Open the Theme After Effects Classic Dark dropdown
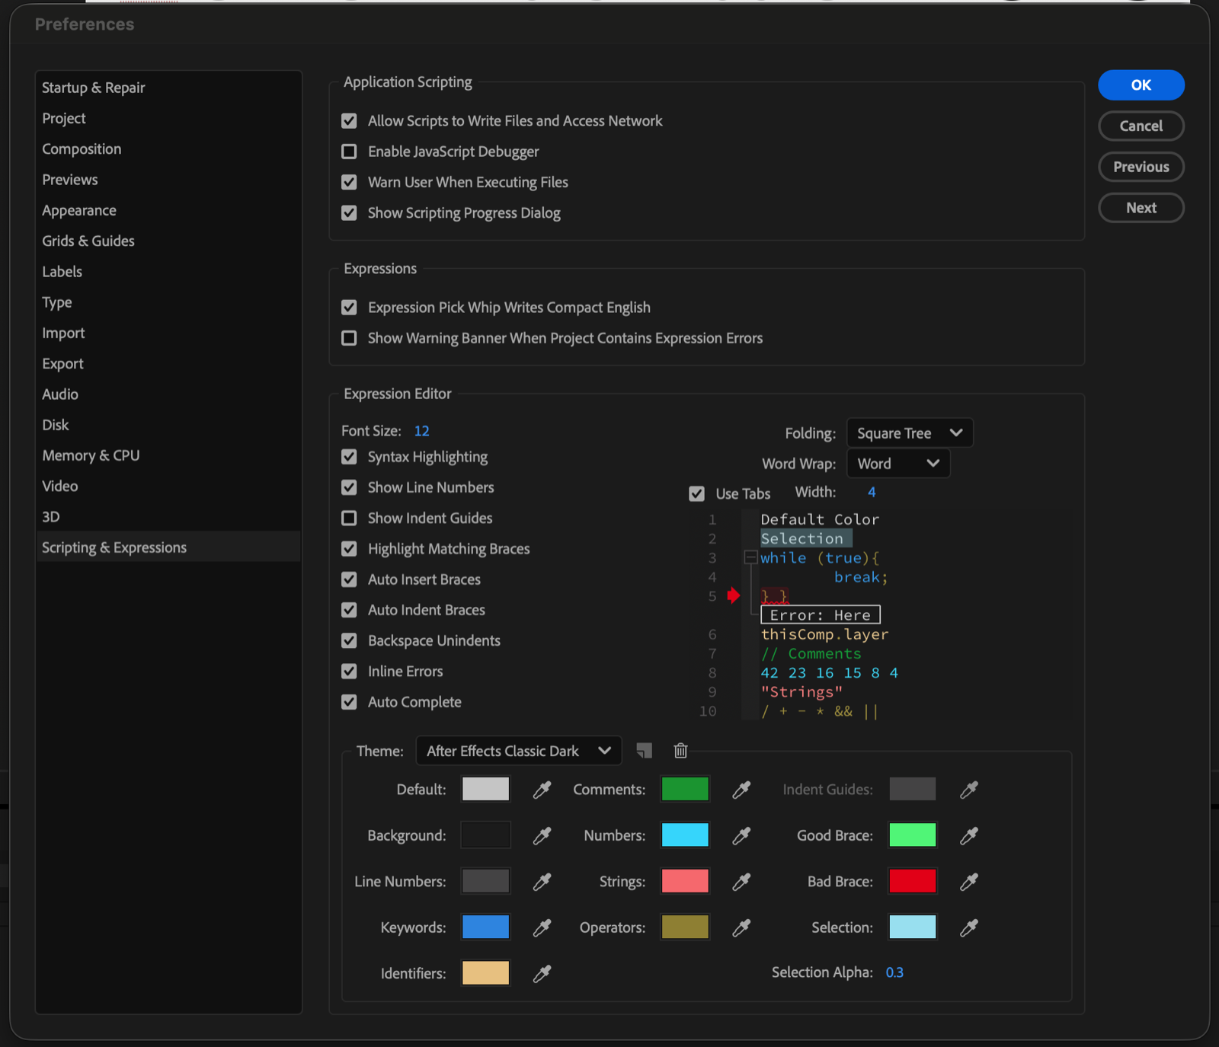 (x=519, y=751)
